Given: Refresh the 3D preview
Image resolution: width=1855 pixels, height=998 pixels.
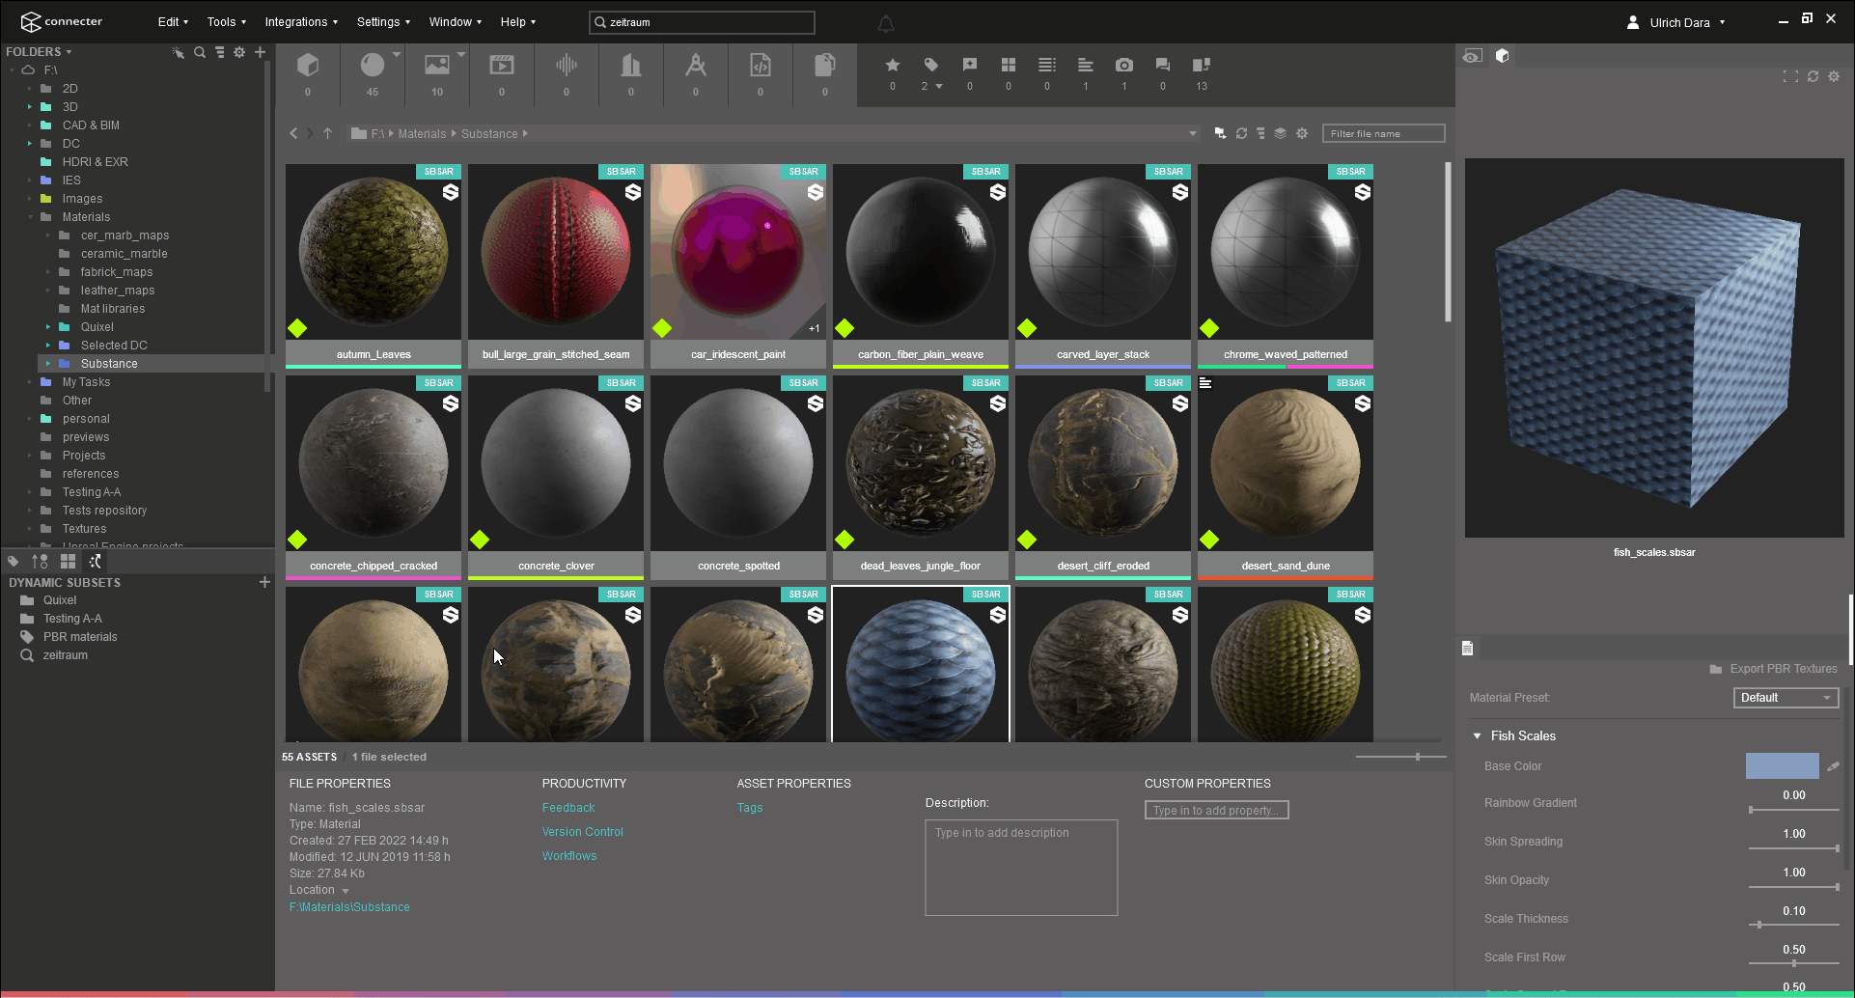Looking at the screenshot, I should [1813, 76].
